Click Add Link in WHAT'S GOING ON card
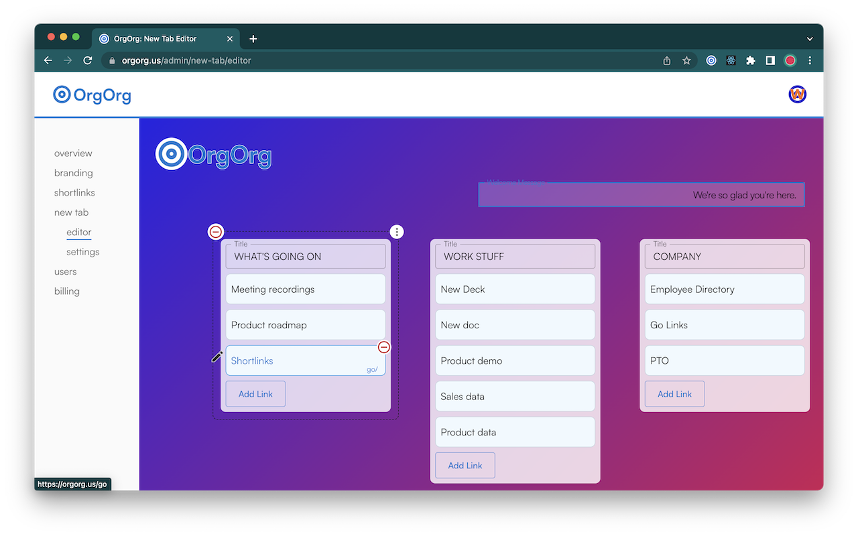 (255, 394)
